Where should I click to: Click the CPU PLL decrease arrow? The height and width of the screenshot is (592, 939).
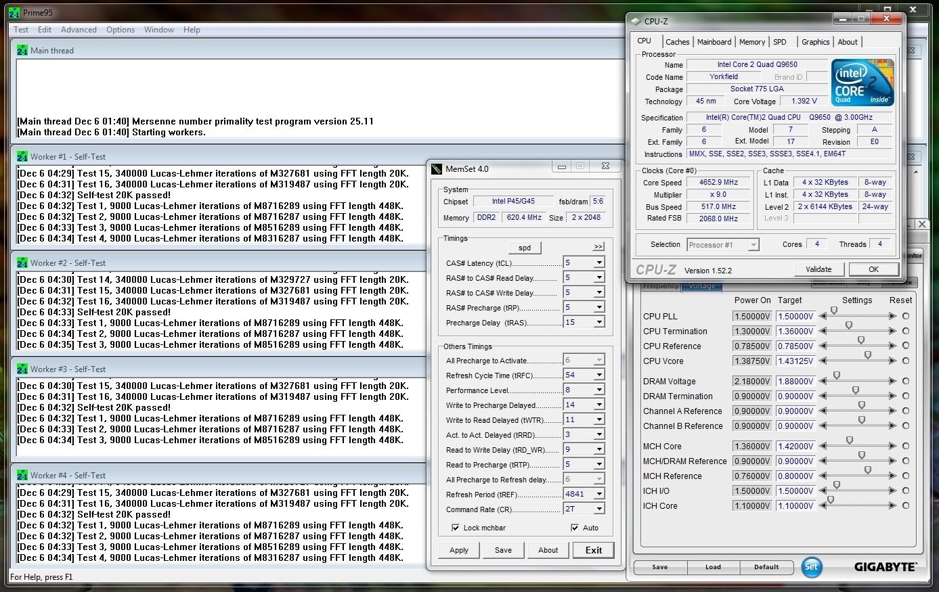coord(823,316)
